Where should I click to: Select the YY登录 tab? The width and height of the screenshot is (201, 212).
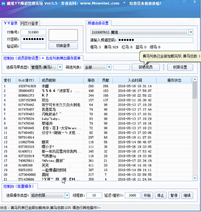pos(10,23)
